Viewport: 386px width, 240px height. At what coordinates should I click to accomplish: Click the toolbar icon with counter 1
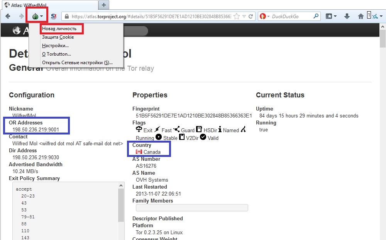coord(372,16)
